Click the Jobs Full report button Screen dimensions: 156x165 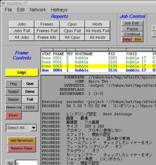click(22, 31)
